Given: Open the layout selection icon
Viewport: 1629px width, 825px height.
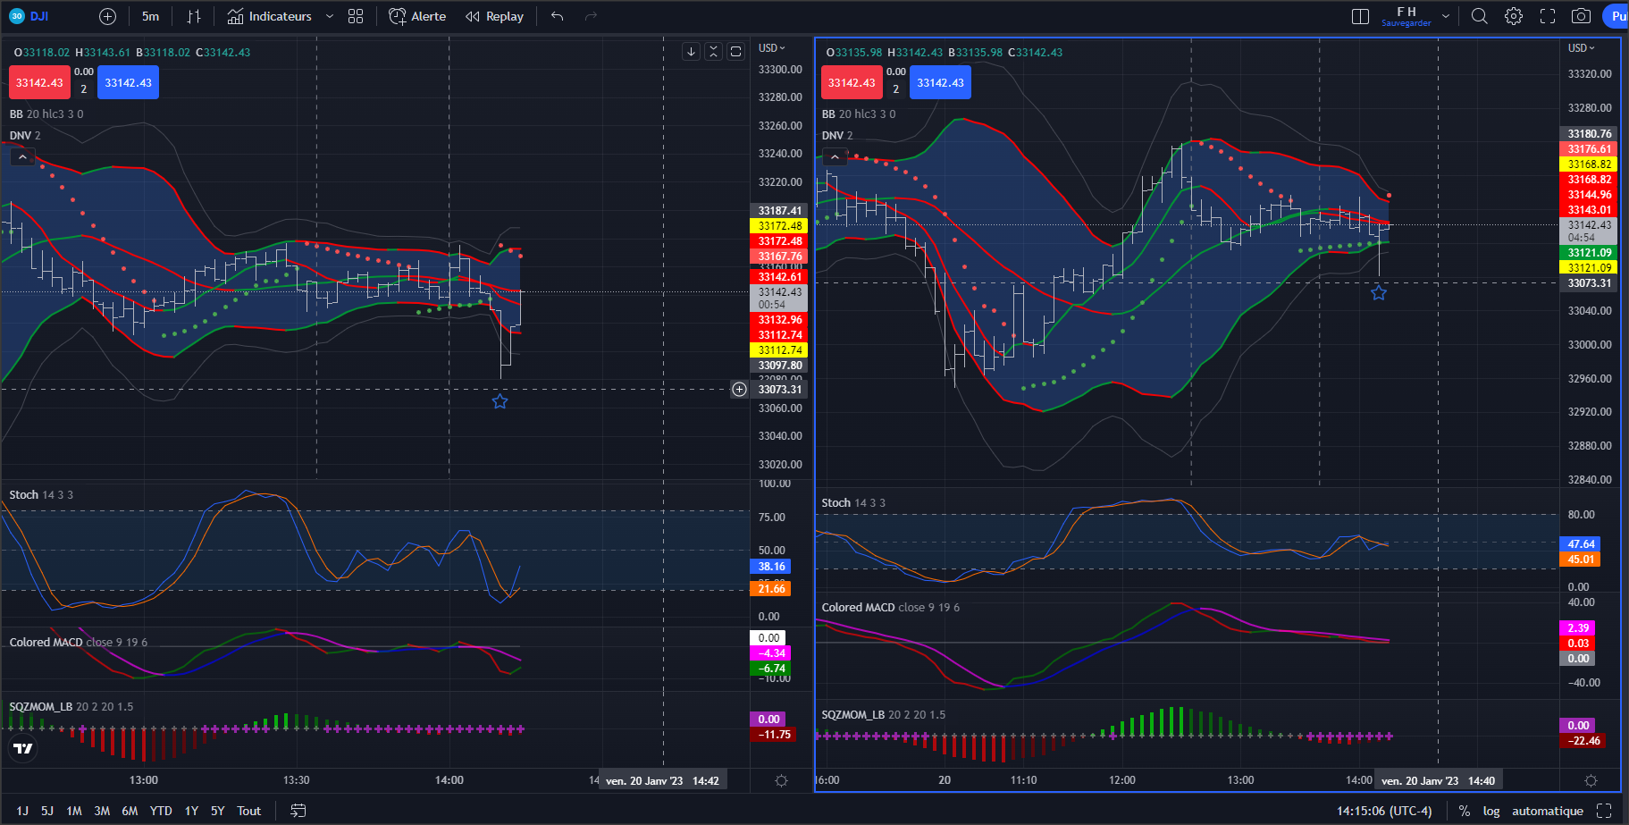Looking at the screenshot, I should point(1360,16).
